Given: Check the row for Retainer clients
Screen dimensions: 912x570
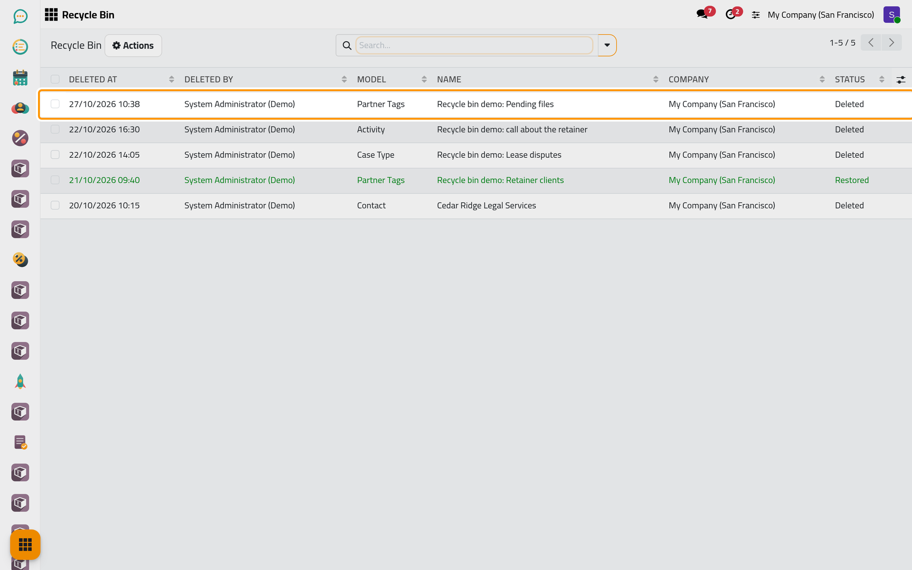Looking at the screenshot, I should pyautogui.click(x=55, y=180).
